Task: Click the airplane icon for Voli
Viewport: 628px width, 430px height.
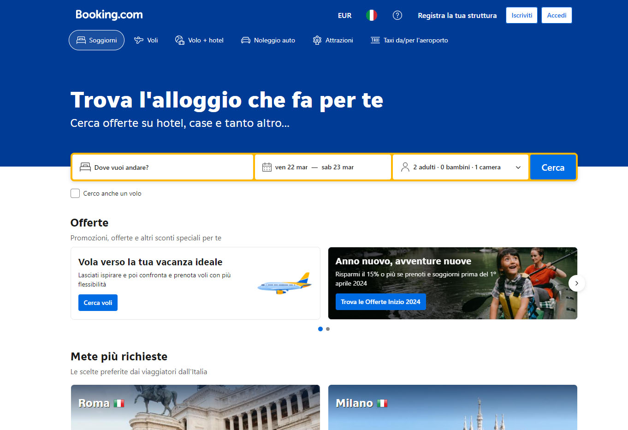Action: click(139, 40)
